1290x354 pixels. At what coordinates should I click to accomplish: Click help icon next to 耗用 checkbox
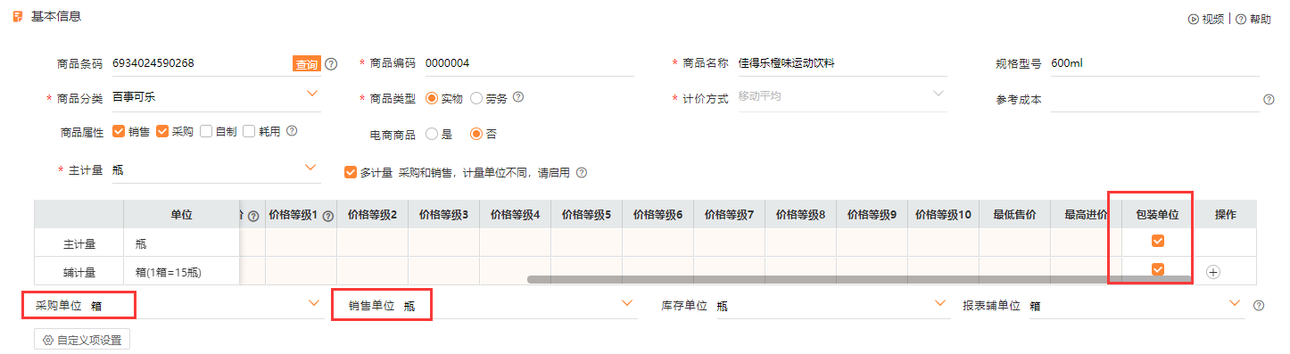pyautogui.click(x=291, y=131)
